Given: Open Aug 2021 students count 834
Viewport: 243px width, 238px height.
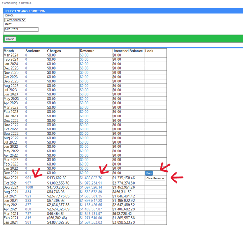Looking at the screenshot, I should pos(28,192).
